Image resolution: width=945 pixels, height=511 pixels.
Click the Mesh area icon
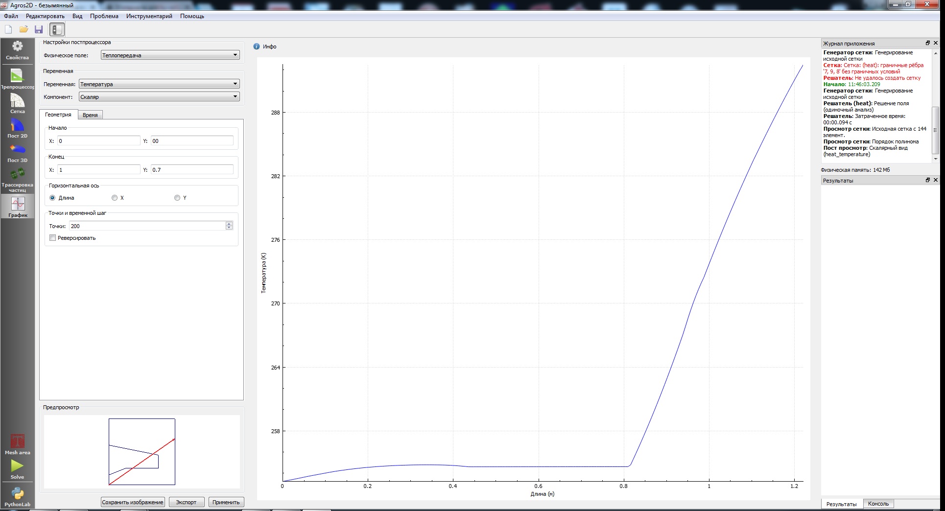pyautogui.click(x=17, y=443)
